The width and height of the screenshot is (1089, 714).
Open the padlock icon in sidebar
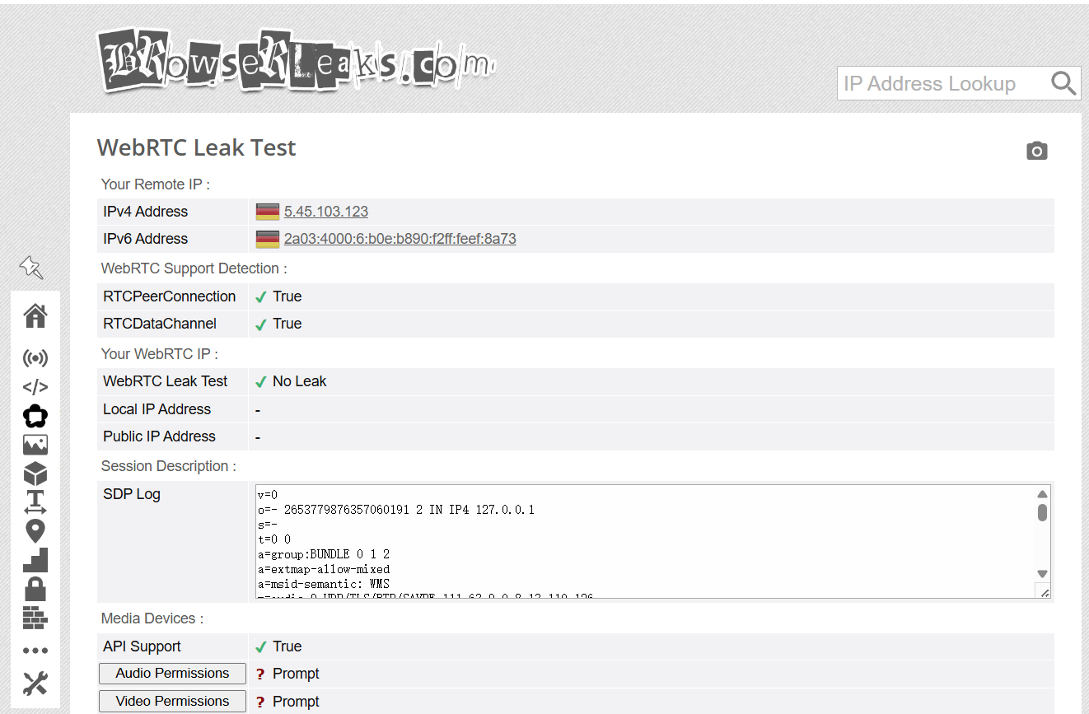point(35,589)
